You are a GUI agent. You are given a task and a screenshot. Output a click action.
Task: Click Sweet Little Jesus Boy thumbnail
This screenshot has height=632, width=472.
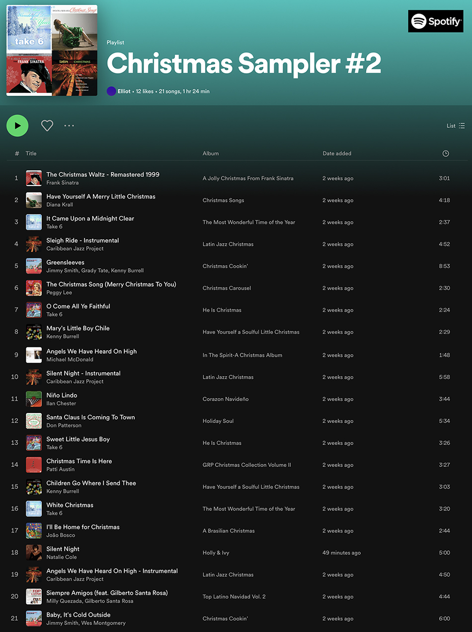click(34, 442)
